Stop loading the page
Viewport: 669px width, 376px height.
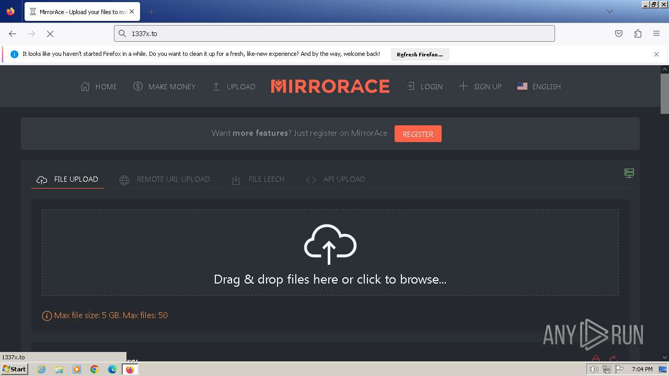pyautogui.click(x=50, y=33)
